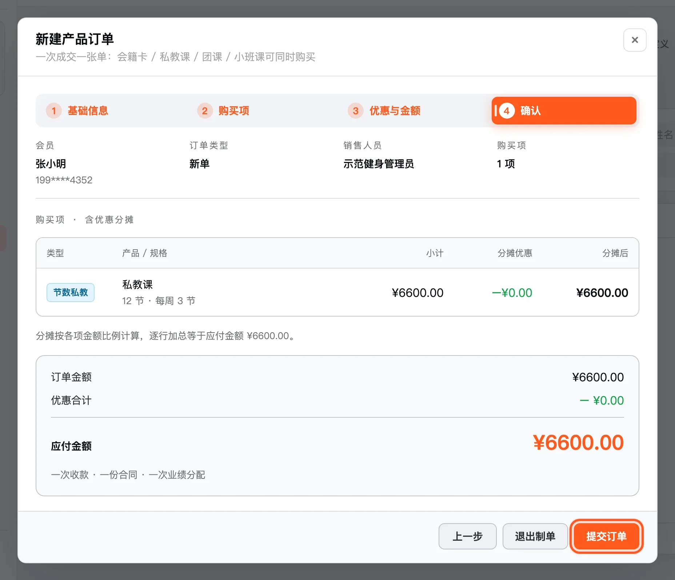This screenshot has height=580, width=675.
Task: Click order type value 新单
Action: [199, 164]
